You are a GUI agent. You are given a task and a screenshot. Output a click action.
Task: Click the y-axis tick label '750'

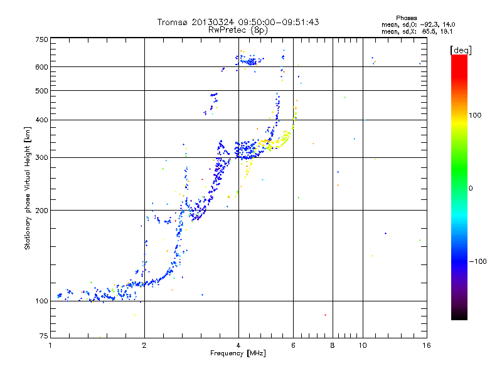pyautogui.click(x=41, y=39)
